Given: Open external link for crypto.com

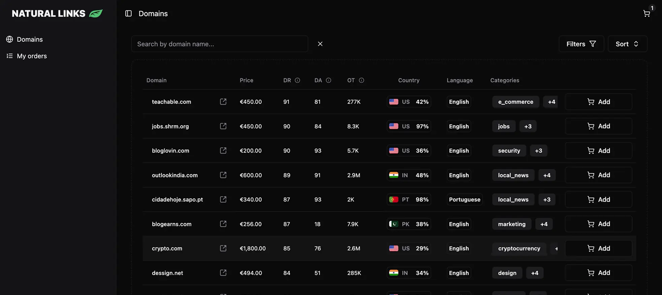Looking at the screenshot, I should pos(223,248).
